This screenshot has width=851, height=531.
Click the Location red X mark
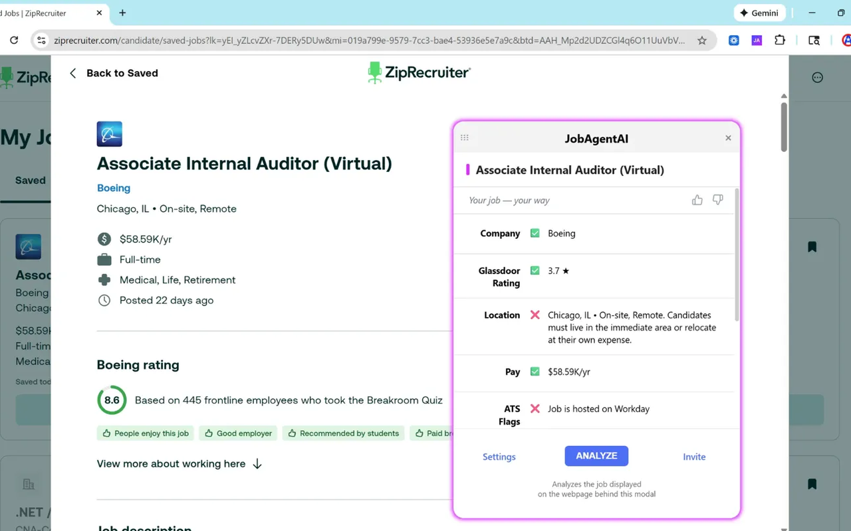click(535, 315)
